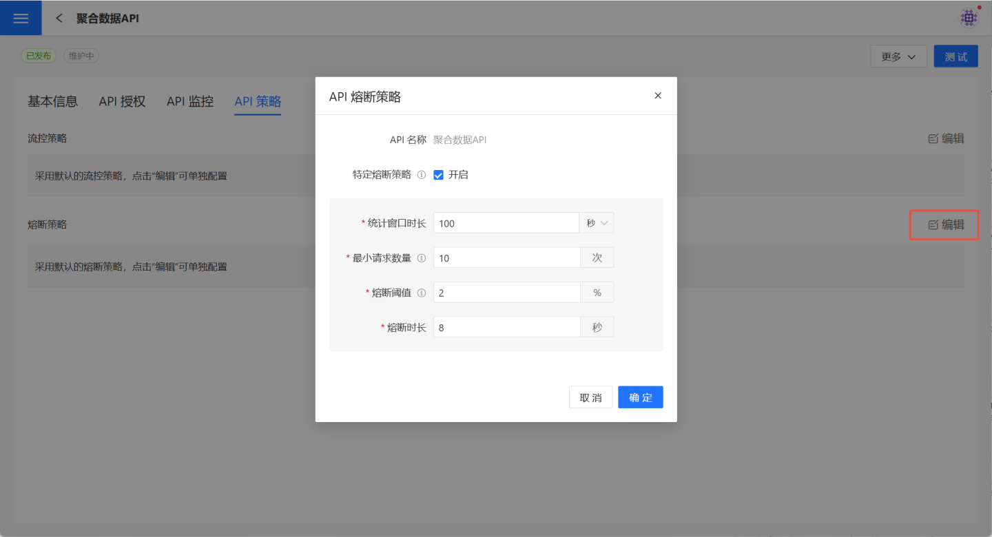Click the back arrow beside 聚合数据API
Image resolution: width=992 pixels, height=537 pixels.
(x=59, y=19)
